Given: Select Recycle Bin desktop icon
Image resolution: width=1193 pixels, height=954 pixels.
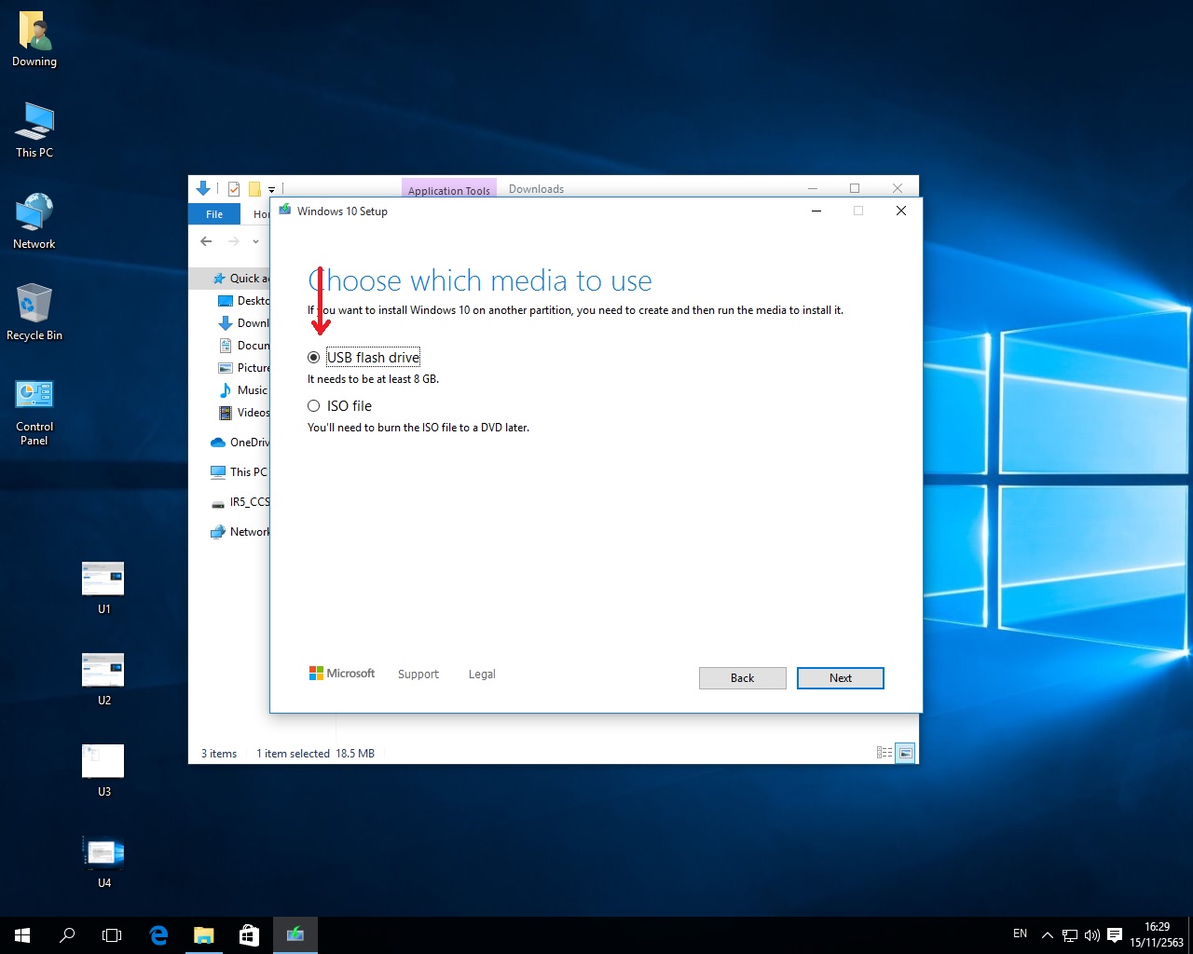Looking at the screenshot, I should click(34, 313).
